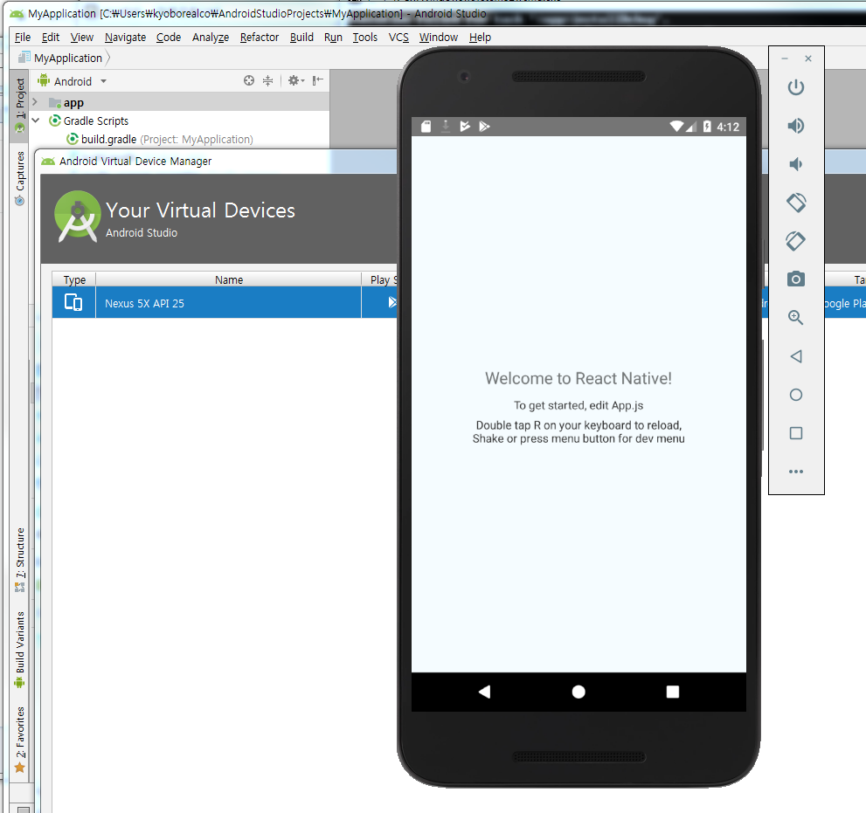Click collapse all icon in Project panel
This screenshot has width=866, height=813.
click(268, 80)
